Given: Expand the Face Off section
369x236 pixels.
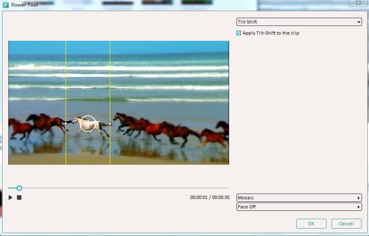Looking at the screenshot, I should click(299, 207).
